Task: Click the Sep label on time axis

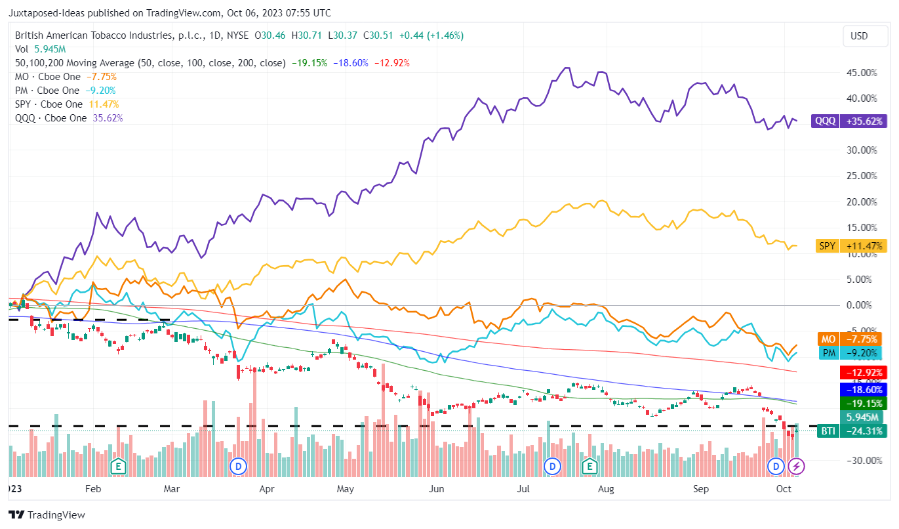Action: pyautogui.click(x=701, y=489)
